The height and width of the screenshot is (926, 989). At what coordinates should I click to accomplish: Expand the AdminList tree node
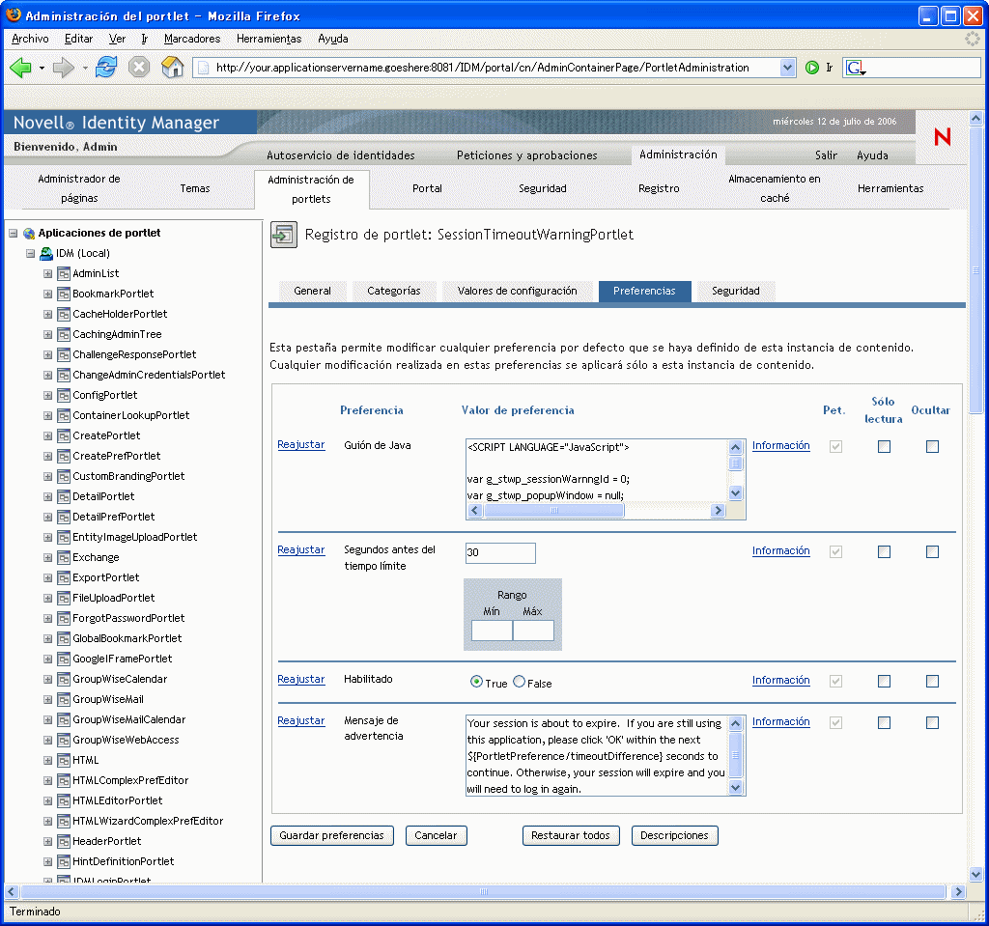coord(47,273)
